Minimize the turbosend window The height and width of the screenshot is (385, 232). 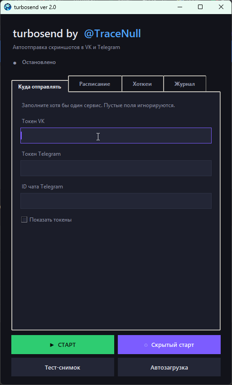pos(179,7)
